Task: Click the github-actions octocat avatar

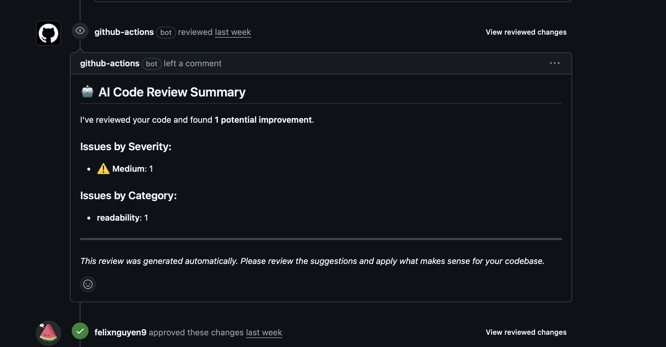Action: point(48,33)
